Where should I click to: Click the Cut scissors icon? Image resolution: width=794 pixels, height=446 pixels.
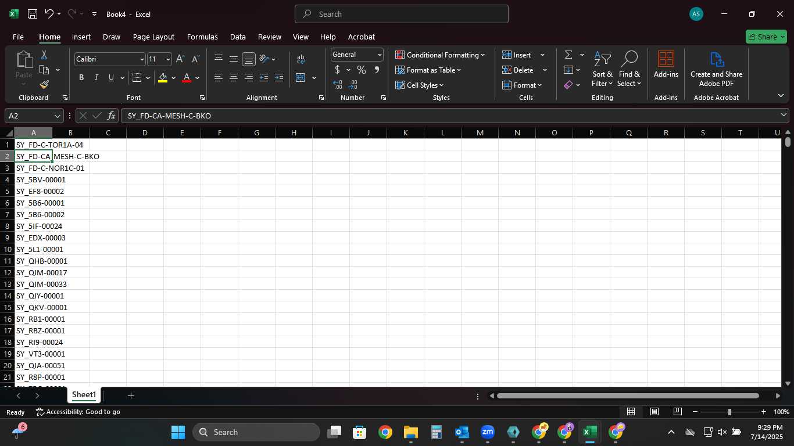point(44,55)
